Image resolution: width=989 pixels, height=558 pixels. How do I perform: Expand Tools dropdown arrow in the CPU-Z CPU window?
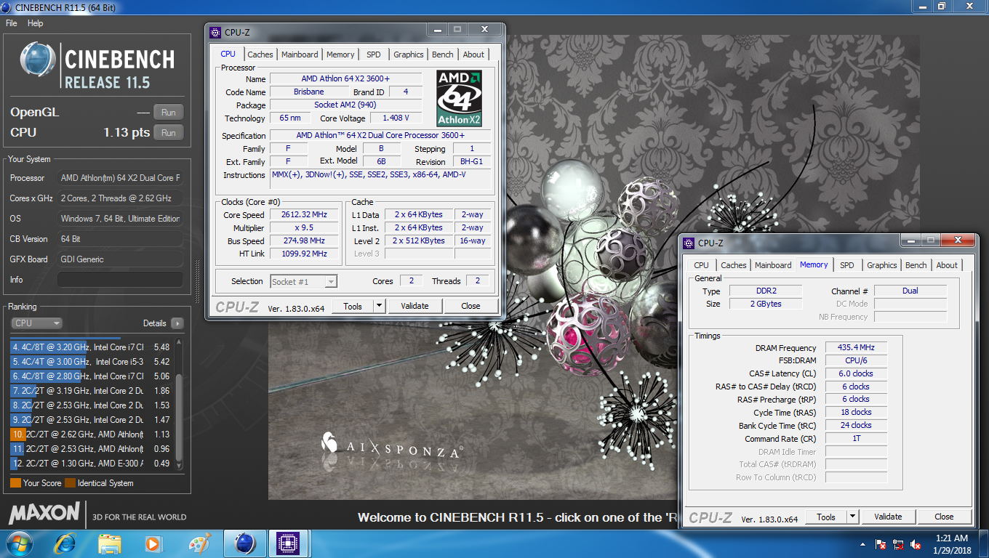pos(379,306)
